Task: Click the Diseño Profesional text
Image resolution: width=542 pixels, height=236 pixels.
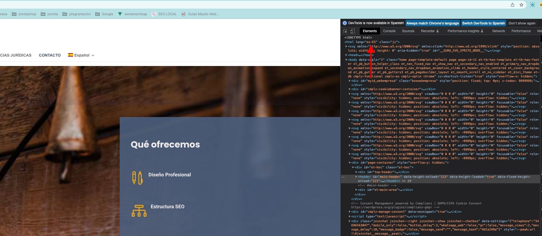Action: [x=169, y=175]
